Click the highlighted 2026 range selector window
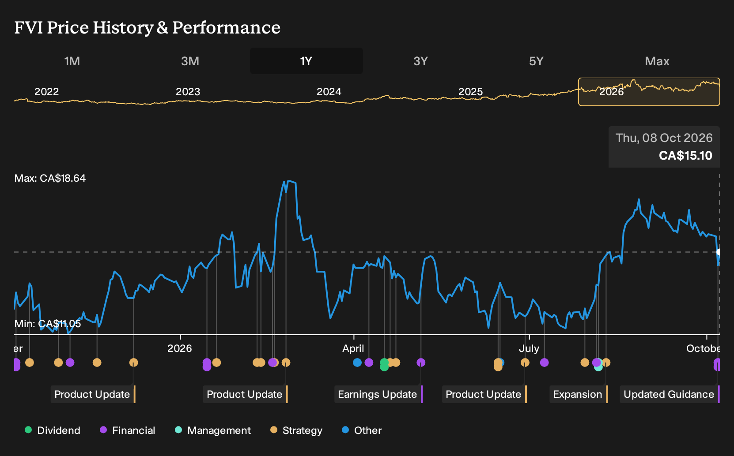734x456 pixels. pyautogui.click(x=649, y=92)
